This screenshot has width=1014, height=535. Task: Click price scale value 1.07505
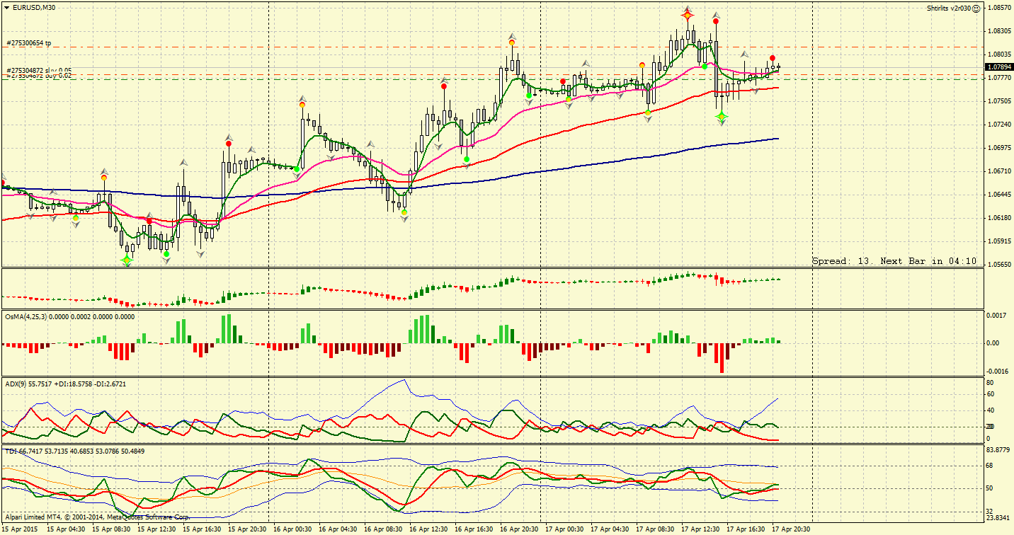pyautogui.click(x=998, y=101)
